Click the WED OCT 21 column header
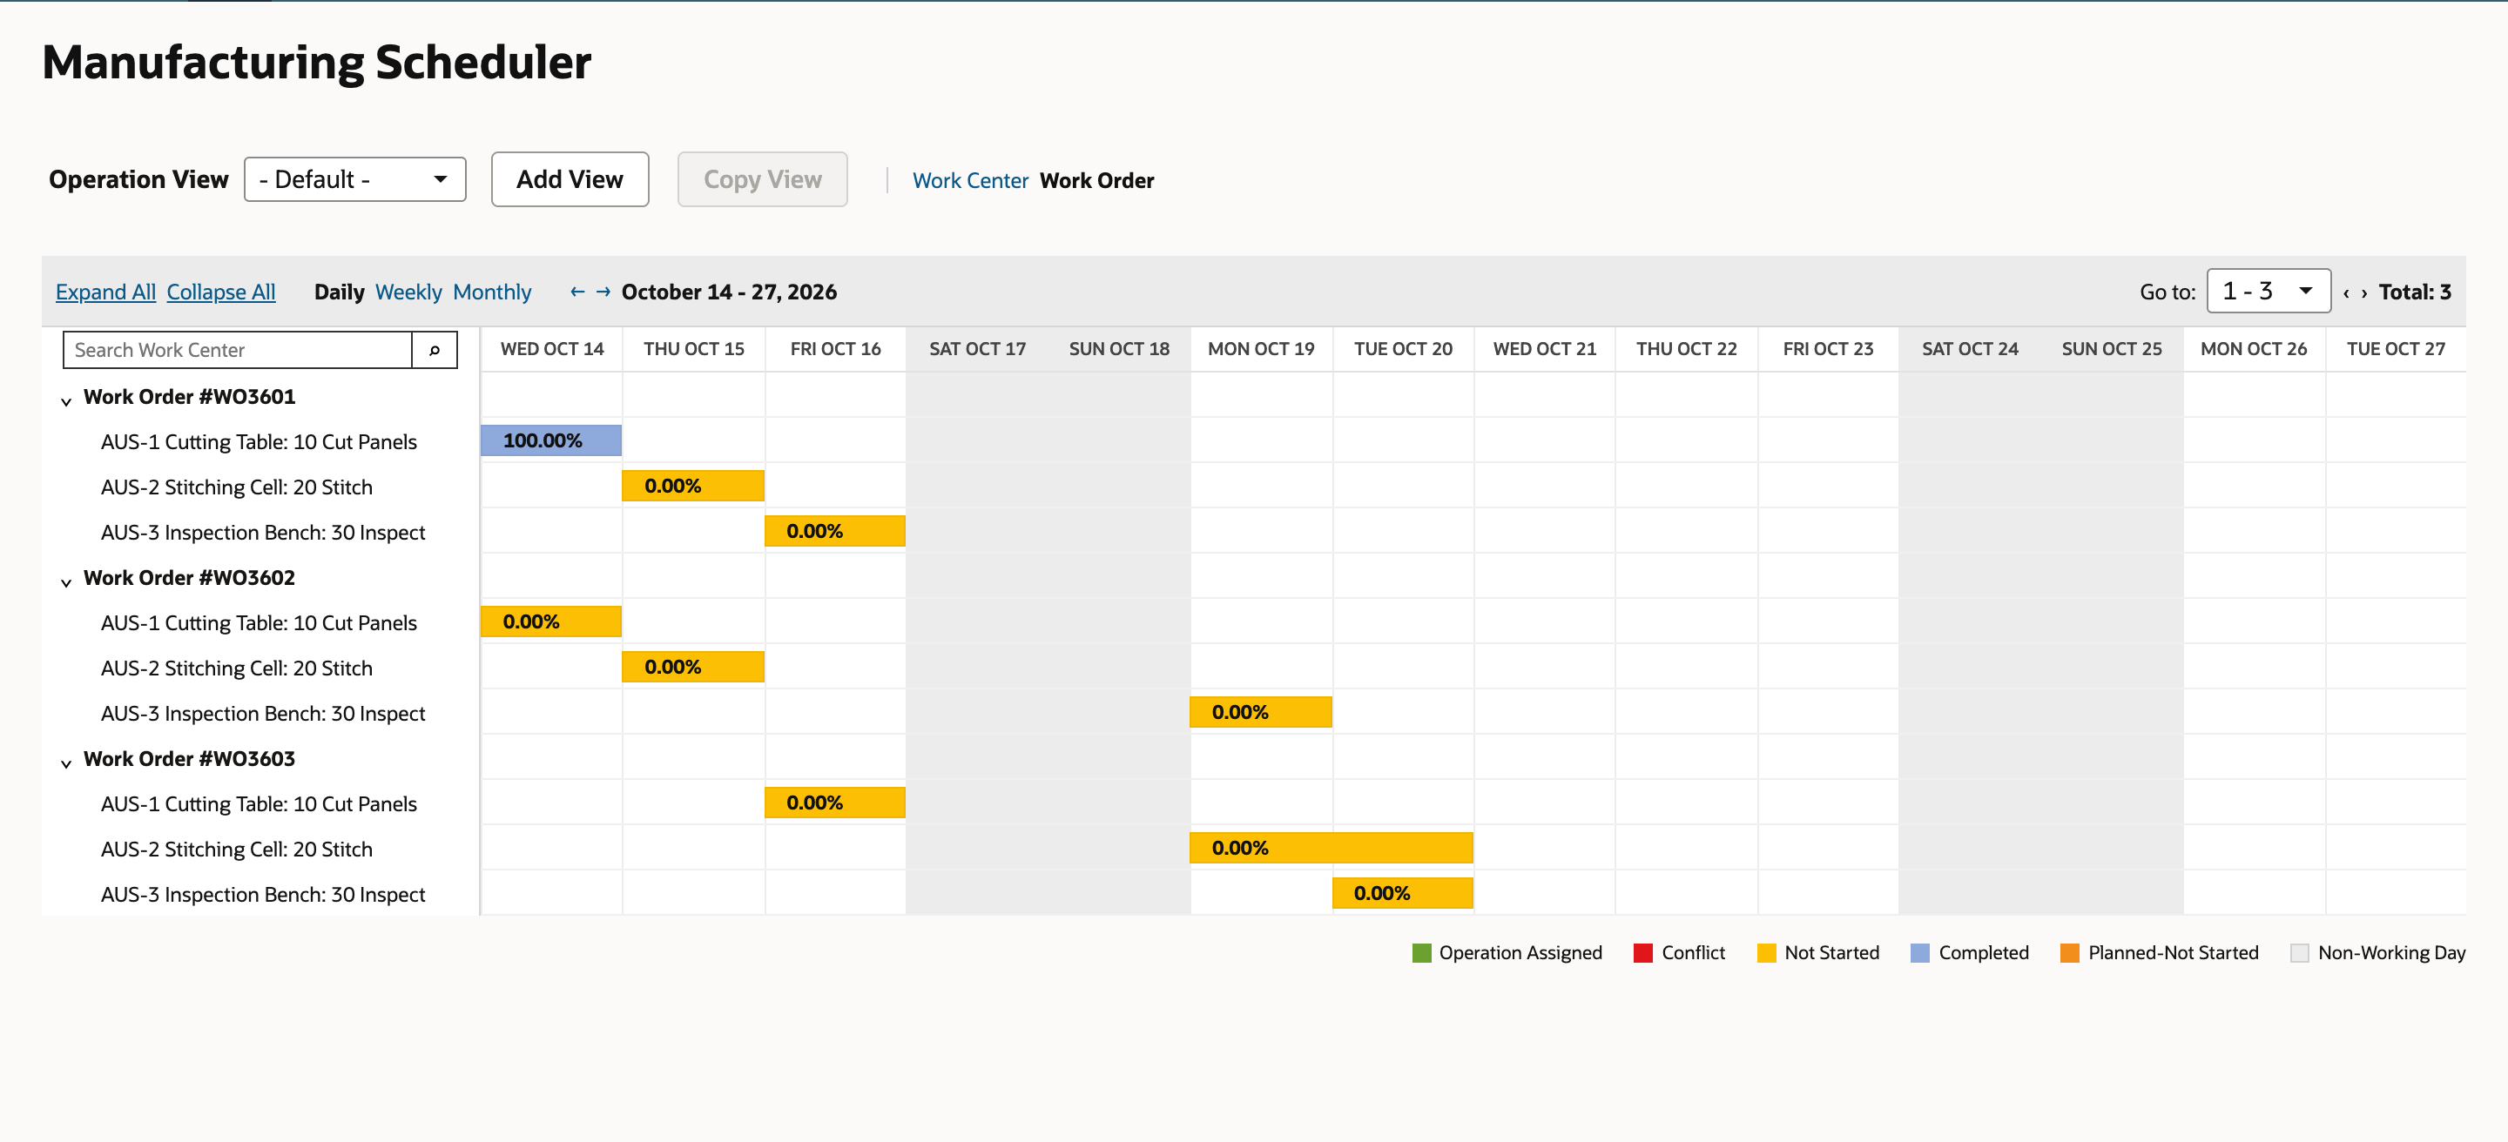The image size is (2508, 1142). point(1545,349)
